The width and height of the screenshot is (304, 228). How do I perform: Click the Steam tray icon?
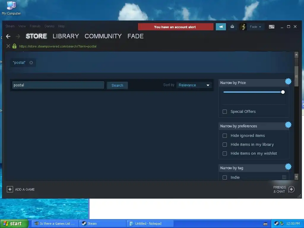click(276, 224)
